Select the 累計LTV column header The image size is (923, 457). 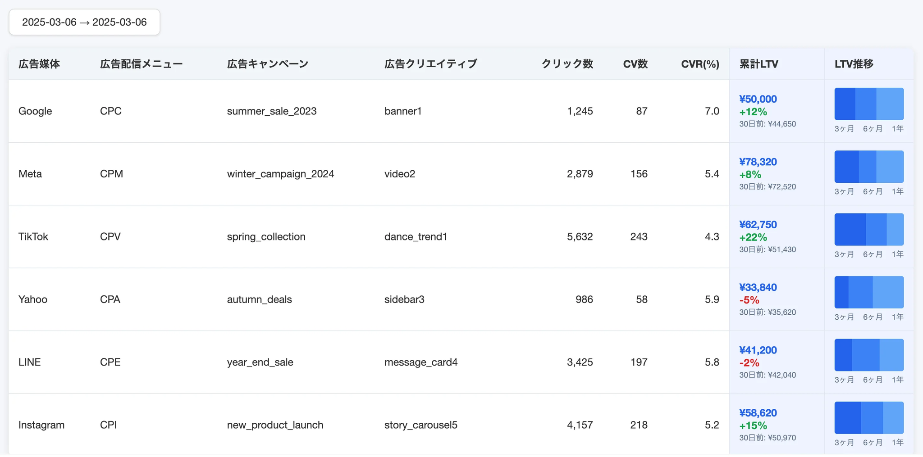(x=759, y=64)
